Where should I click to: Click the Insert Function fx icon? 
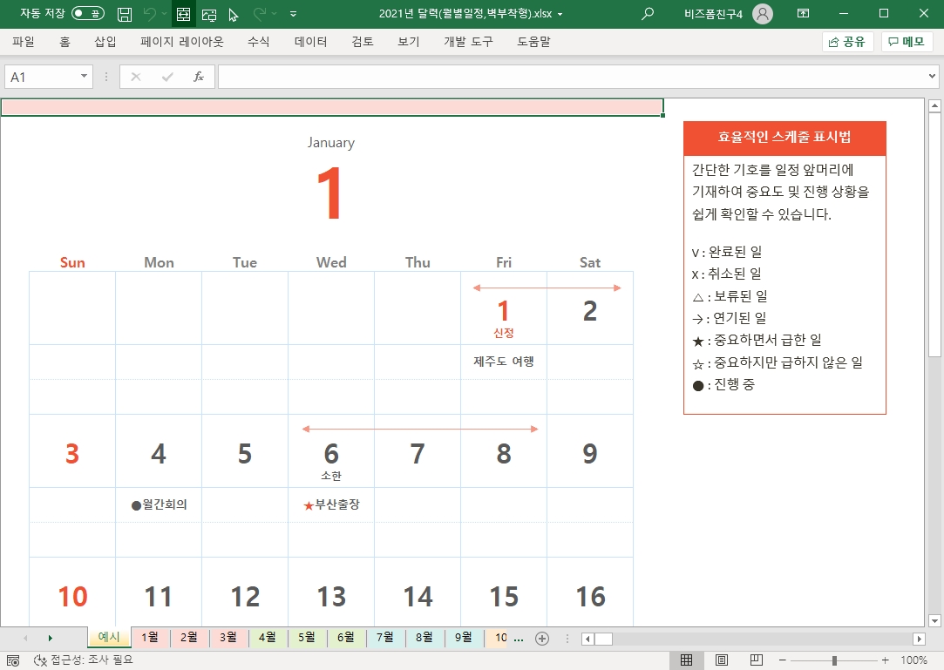click(199, 77)
